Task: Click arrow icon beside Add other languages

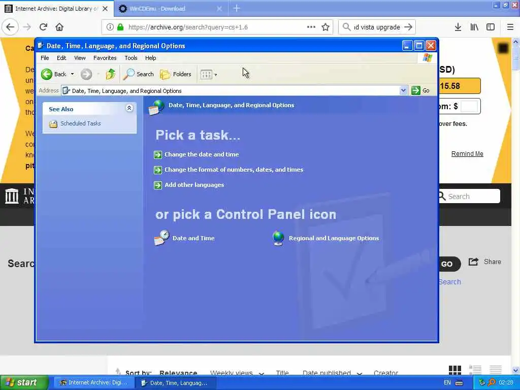Action: click(158, 185)
